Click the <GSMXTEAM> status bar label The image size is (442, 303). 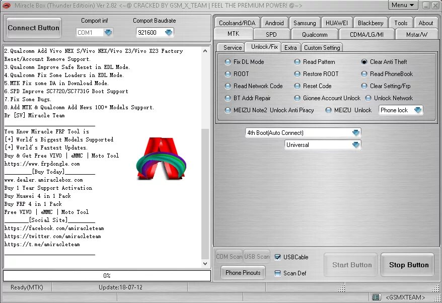click(405, 297)
